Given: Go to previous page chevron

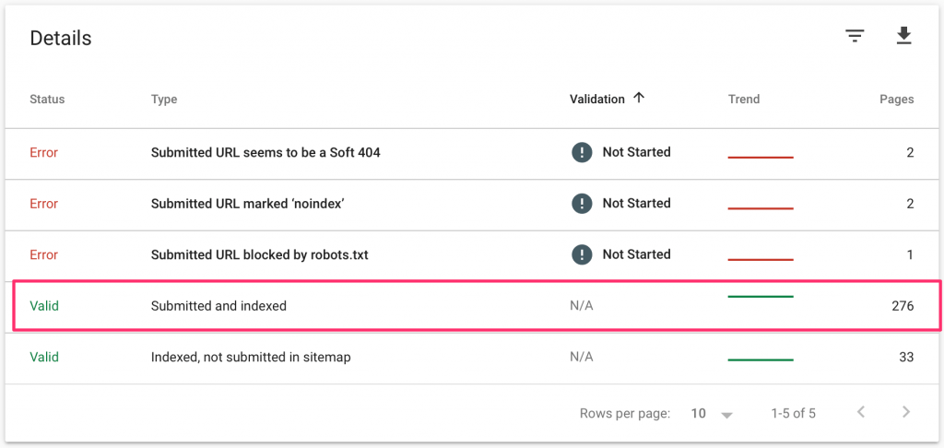Looking at the screenshot, I should click(861, 412).
